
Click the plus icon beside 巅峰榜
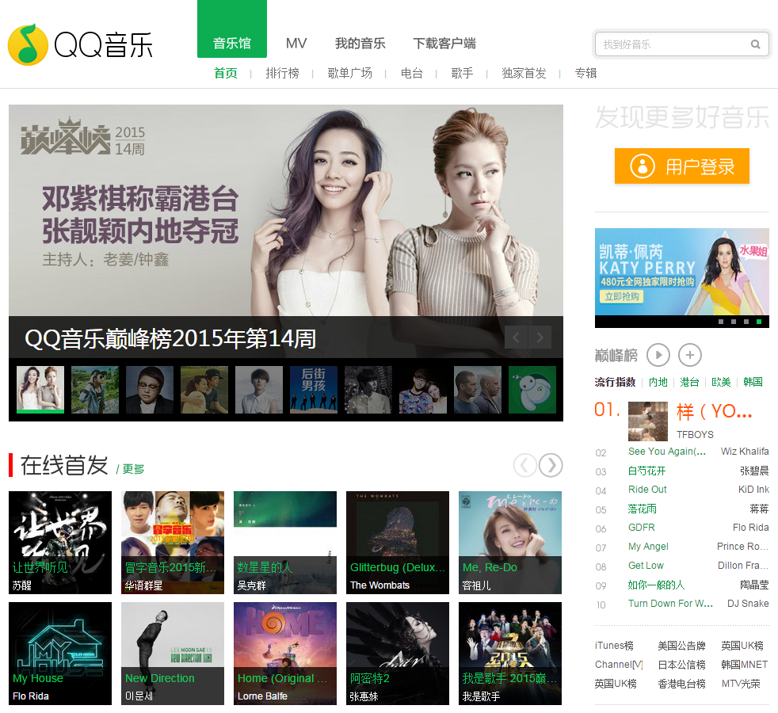(x=689, y=355)
